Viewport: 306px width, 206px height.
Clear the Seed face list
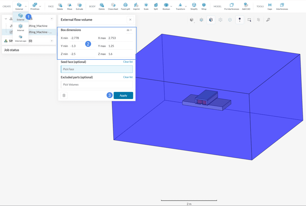[x=128, y=62]
